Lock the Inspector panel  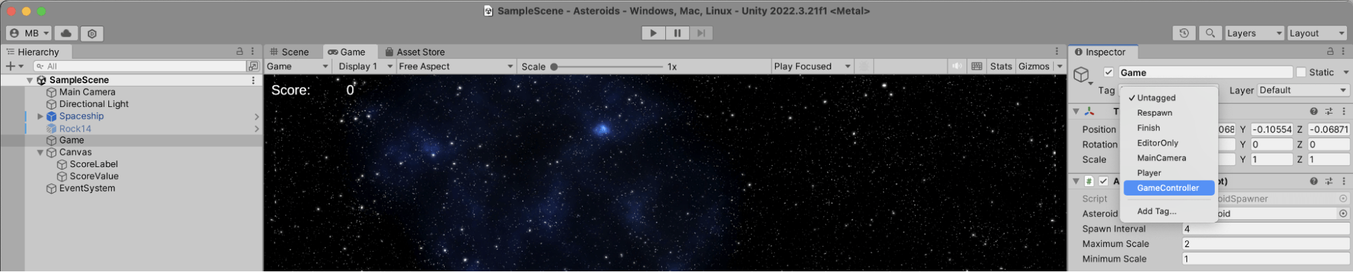coord(1330,51)
